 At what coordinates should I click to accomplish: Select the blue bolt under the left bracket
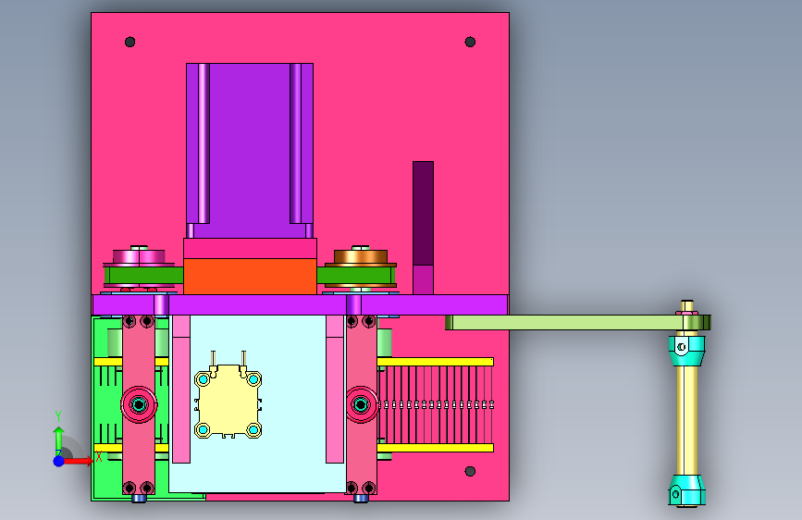139,498
